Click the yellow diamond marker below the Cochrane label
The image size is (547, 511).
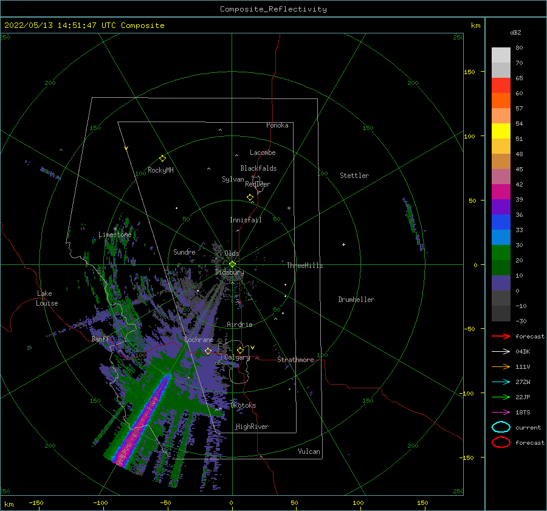coord(208,351)
